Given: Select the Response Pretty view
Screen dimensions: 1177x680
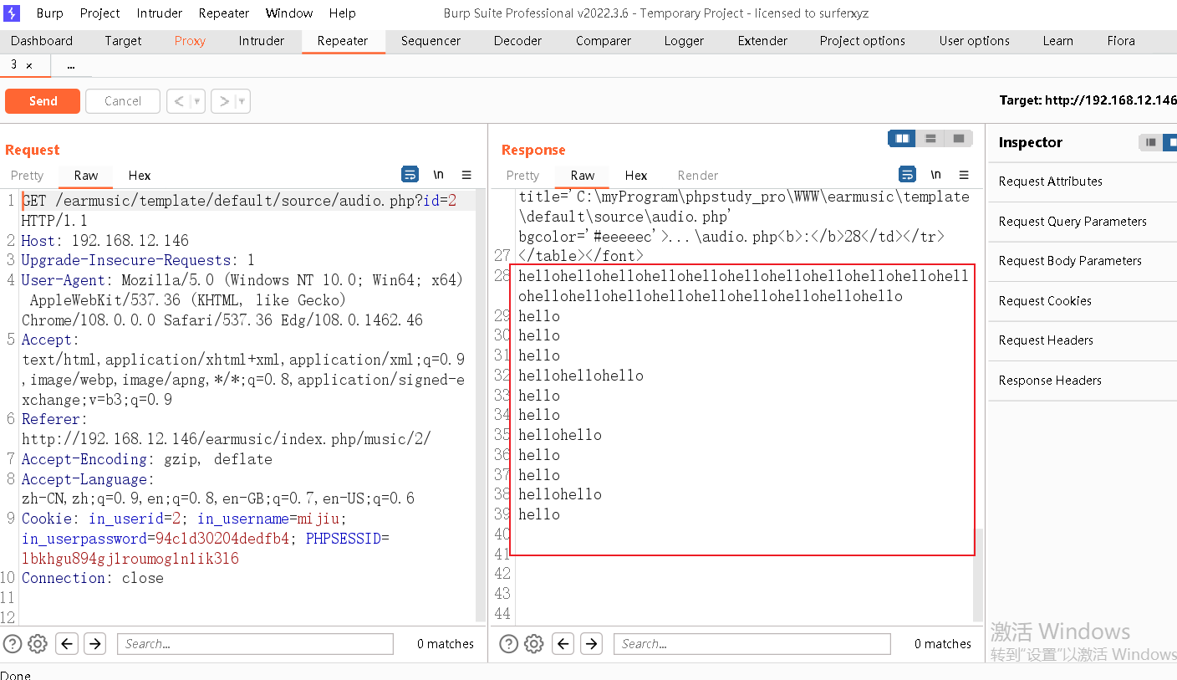Looking at the screenshot, I should click(x=522, y=176).
